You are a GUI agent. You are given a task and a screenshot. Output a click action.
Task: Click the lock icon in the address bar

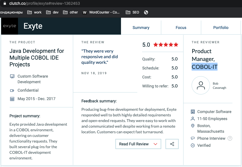5,3
